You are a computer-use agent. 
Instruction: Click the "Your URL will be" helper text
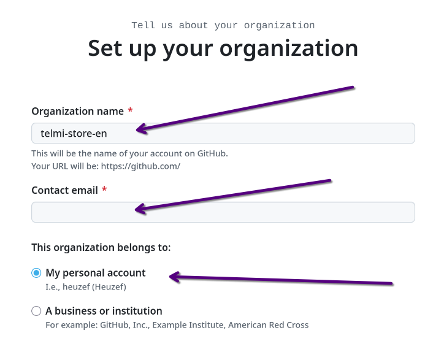(105, 166)
